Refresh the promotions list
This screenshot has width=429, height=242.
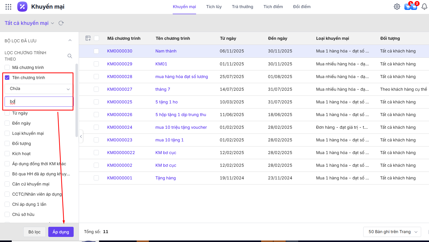tap(61, 23)
